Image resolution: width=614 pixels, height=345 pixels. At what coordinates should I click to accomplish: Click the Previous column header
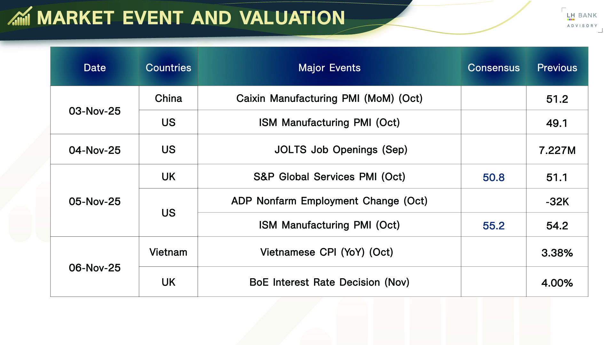click(x=557, y=68)
